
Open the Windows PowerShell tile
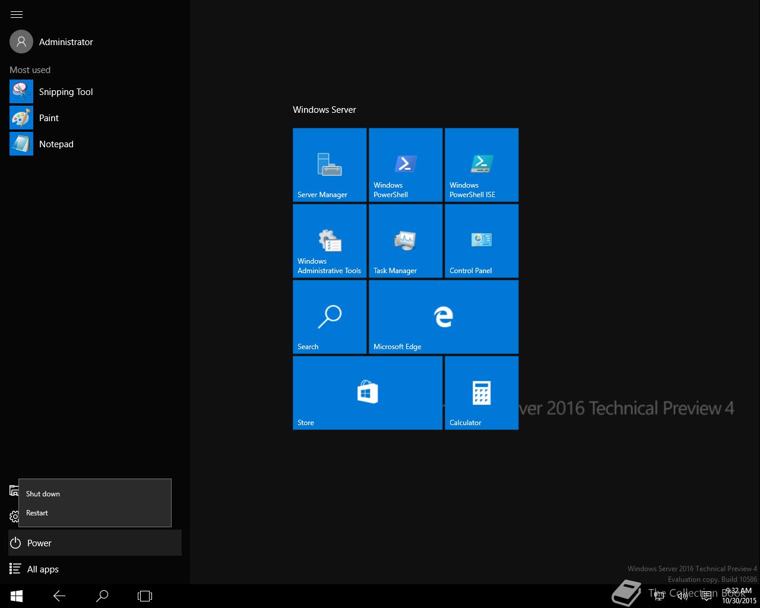(406, 165)
